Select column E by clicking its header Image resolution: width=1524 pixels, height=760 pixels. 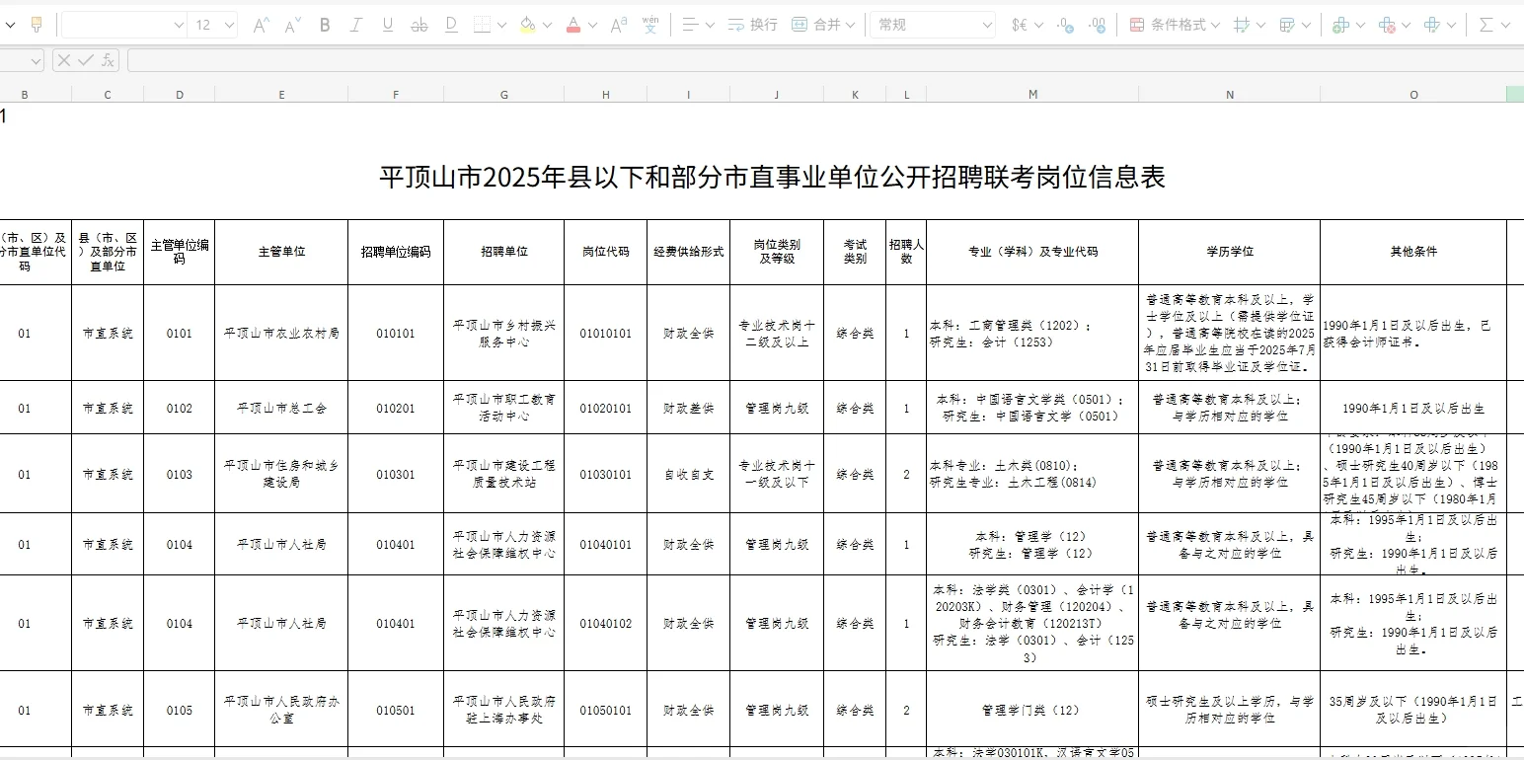pos(281,94)
